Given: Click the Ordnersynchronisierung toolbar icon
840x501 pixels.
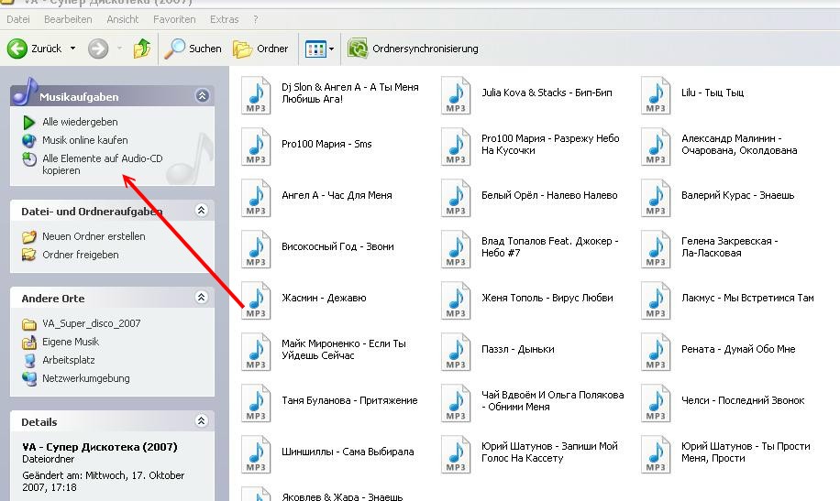Looking at the screenshot, I should coord(358,49).
